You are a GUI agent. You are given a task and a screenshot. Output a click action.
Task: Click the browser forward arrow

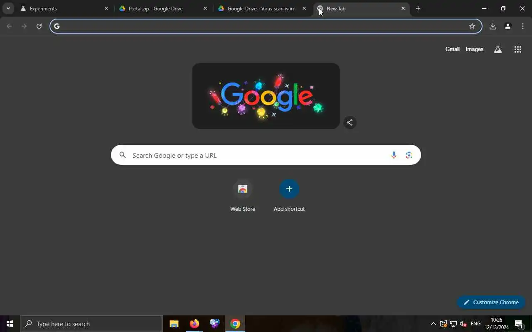coord(24,26)
